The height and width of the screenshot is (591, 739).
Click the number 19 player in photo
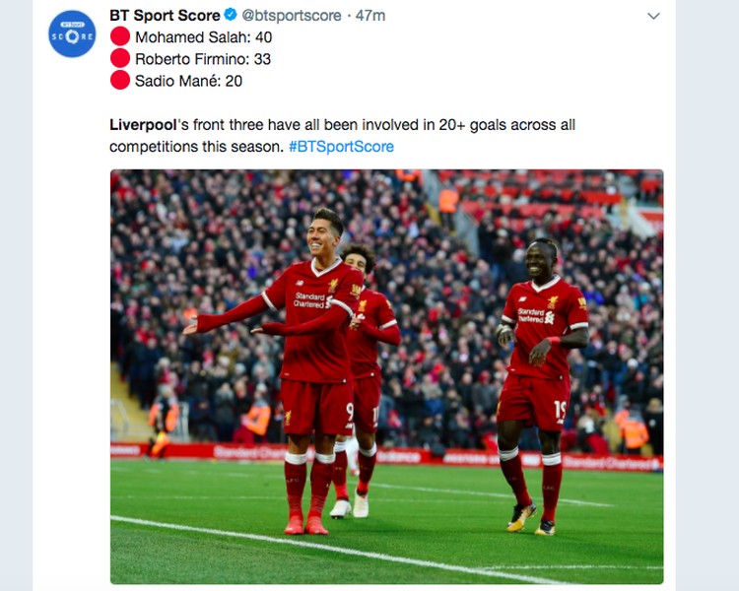tap(541, 386)
